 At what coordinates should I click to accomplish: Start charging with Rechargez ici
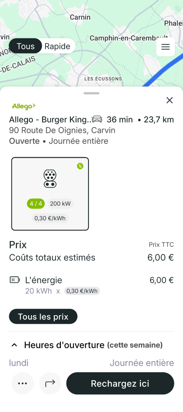coord(120,383)
